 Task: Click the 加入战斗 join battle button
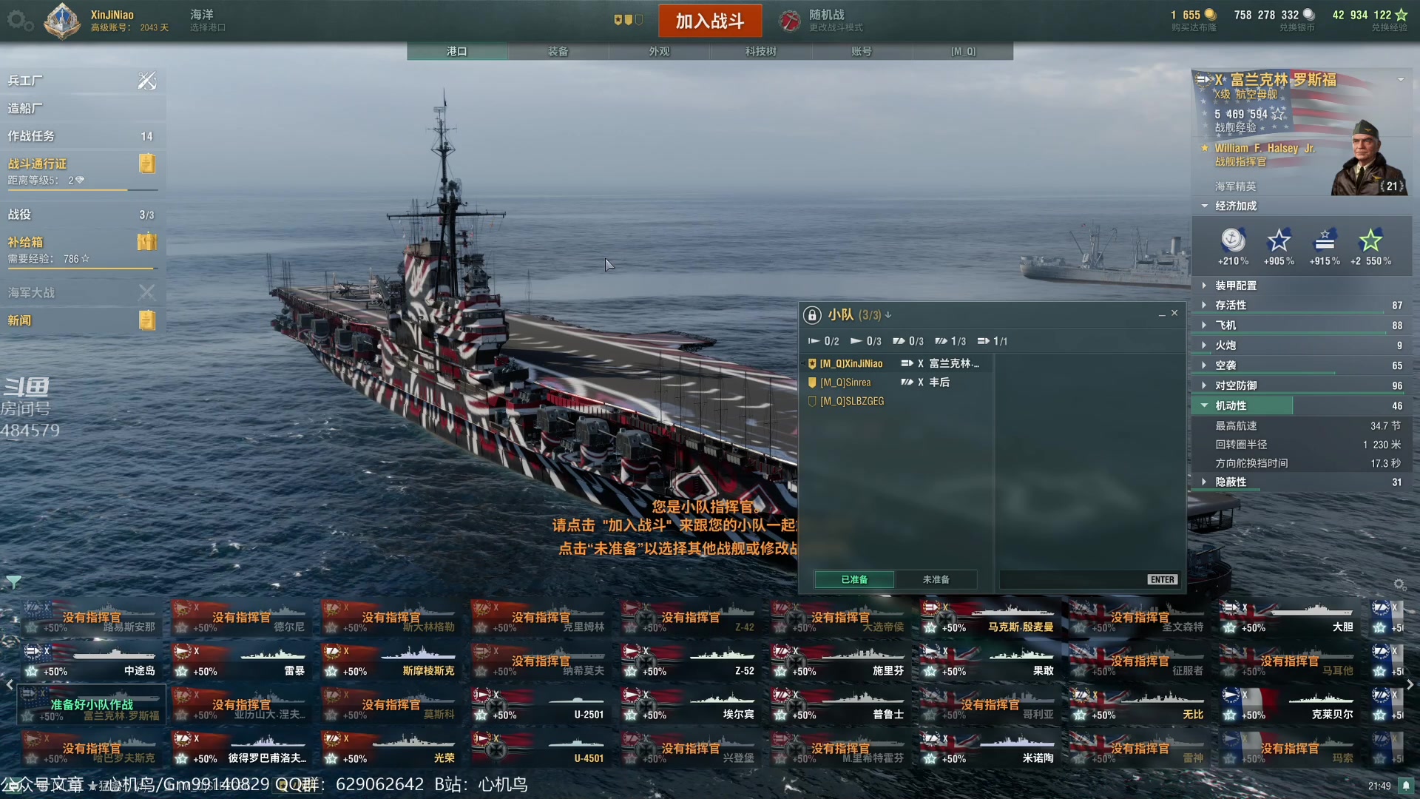(710, 21)
